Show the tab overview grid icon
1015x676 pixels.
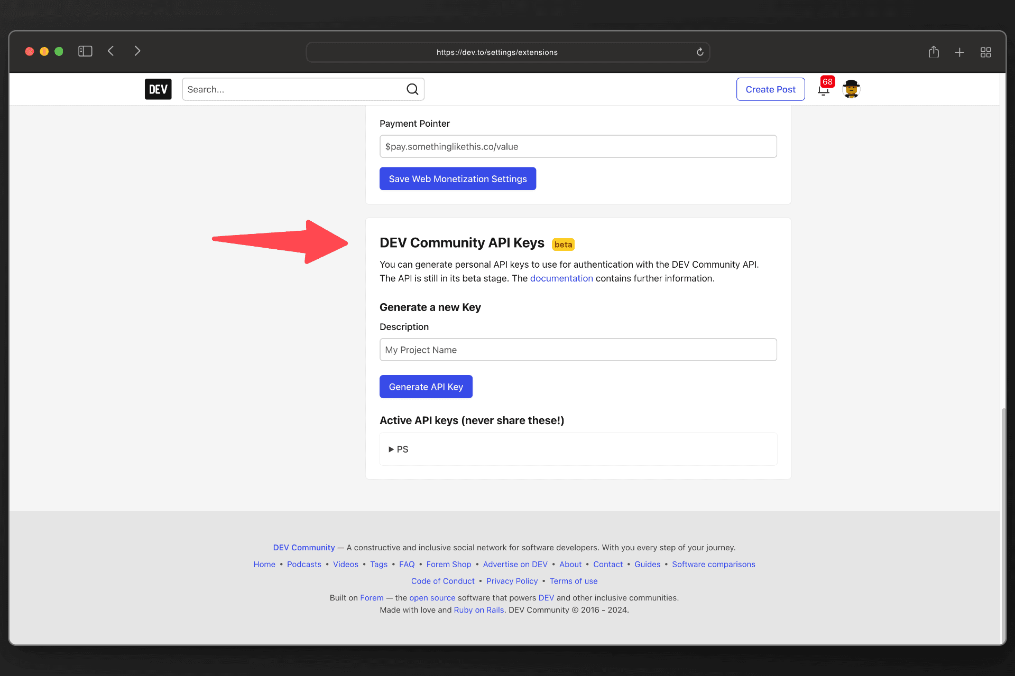pyautogui.click(x=985, y=52)
